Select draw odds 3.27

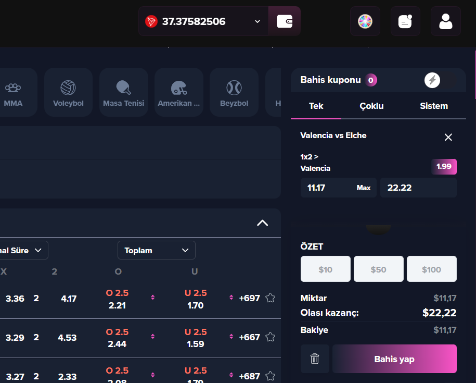pos(15,376)
